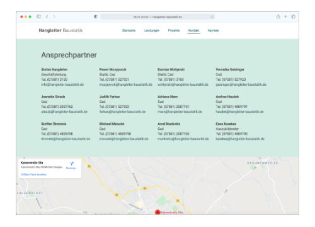Add new tab with plus icon
This screenshot has width=315, height=227.
point(285,16)
